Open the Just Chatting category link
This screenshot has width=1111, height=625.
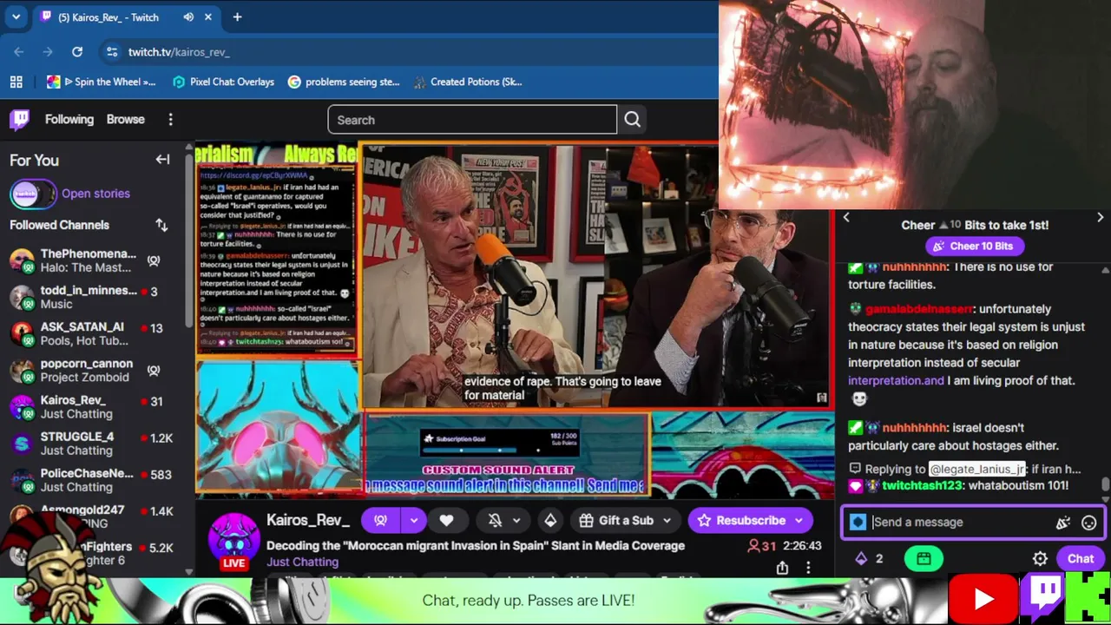[x=302, y=562]
